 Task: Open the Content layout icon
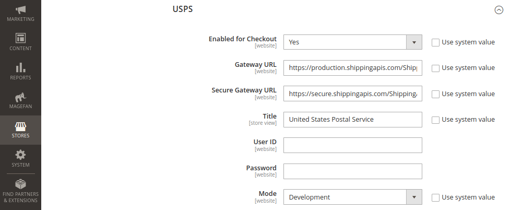tap(20, 38)
